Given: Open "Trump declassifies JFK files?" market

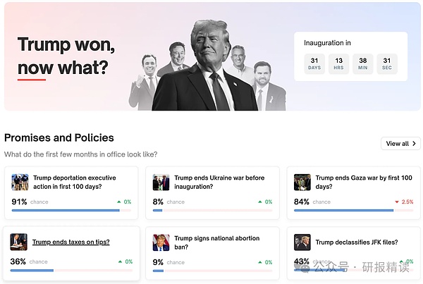Looking at the screenshot, I should click(356, 242).
